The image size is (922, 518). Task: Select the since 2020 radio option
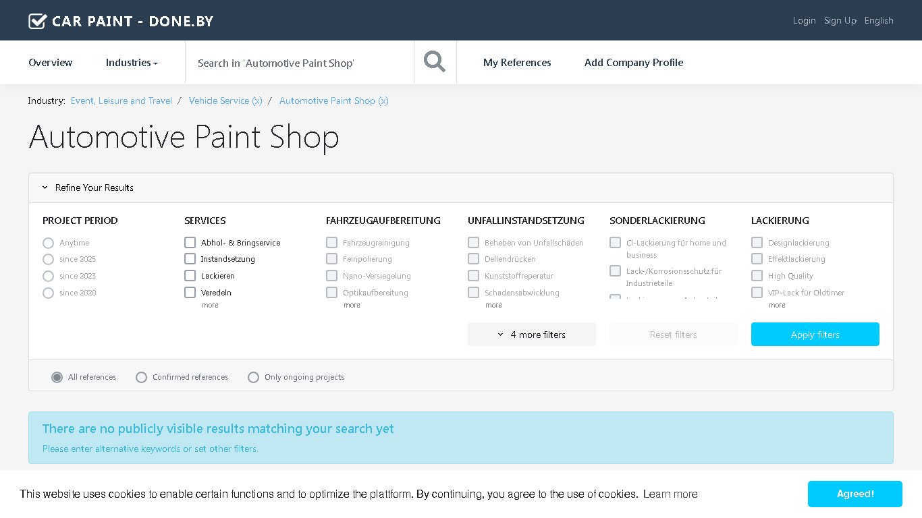coord(48,293)
